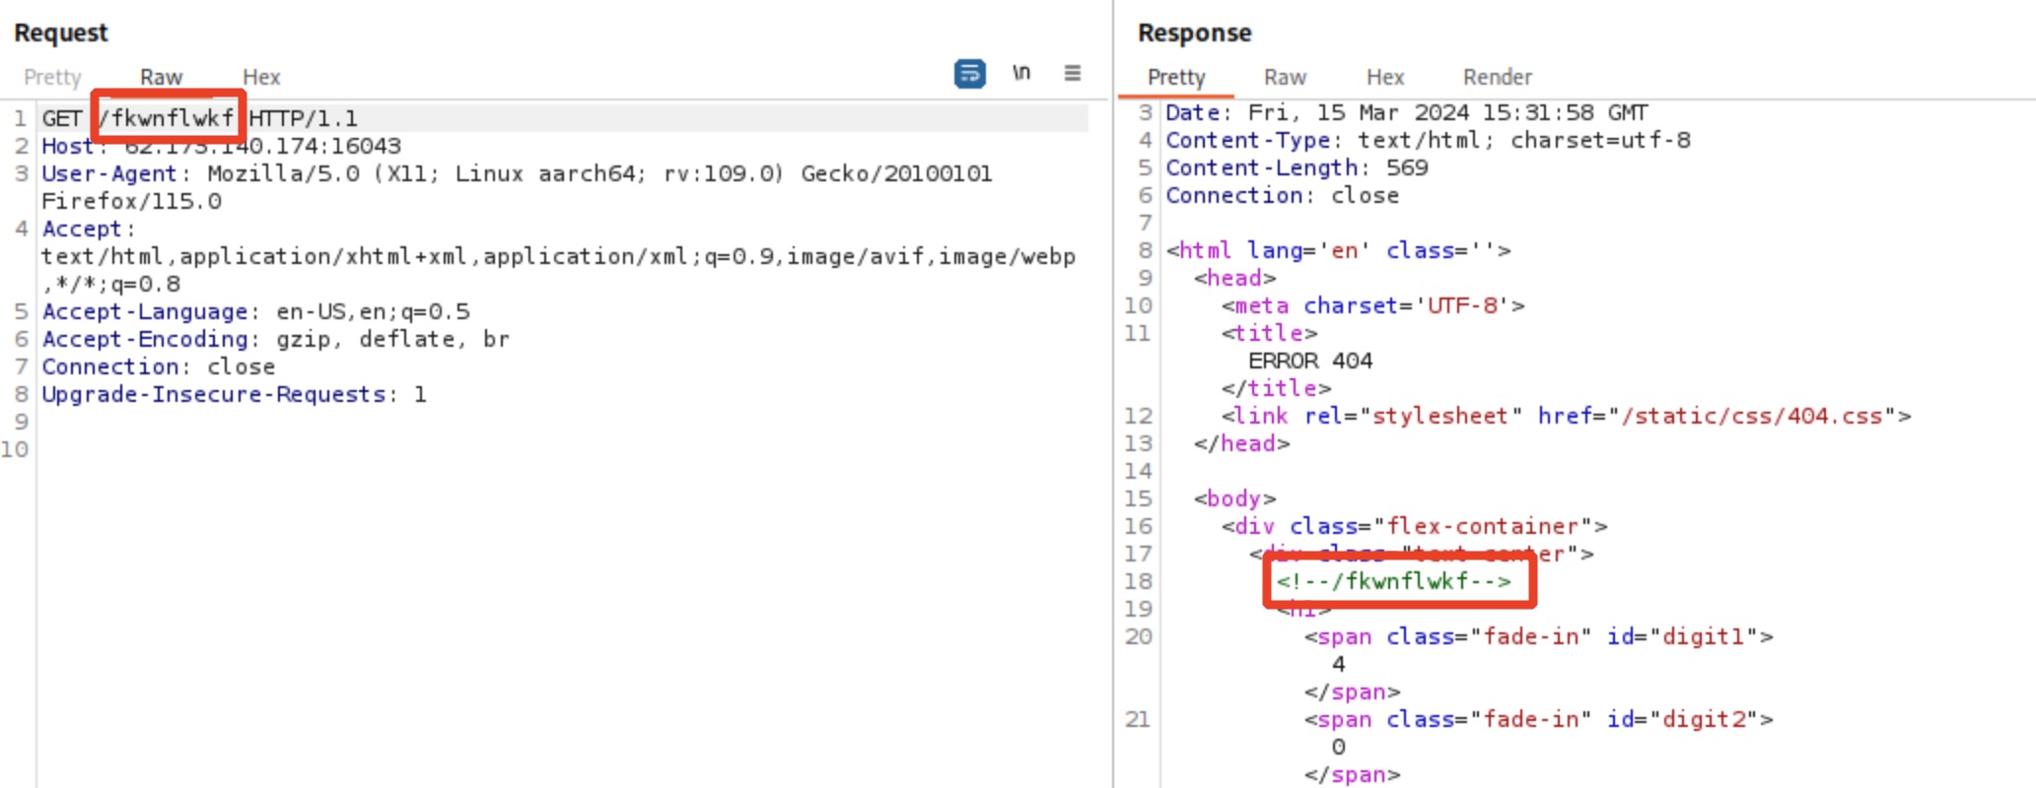
Task: Click the stylesheet rel attribute value
Action: [x=1440, y=416]
